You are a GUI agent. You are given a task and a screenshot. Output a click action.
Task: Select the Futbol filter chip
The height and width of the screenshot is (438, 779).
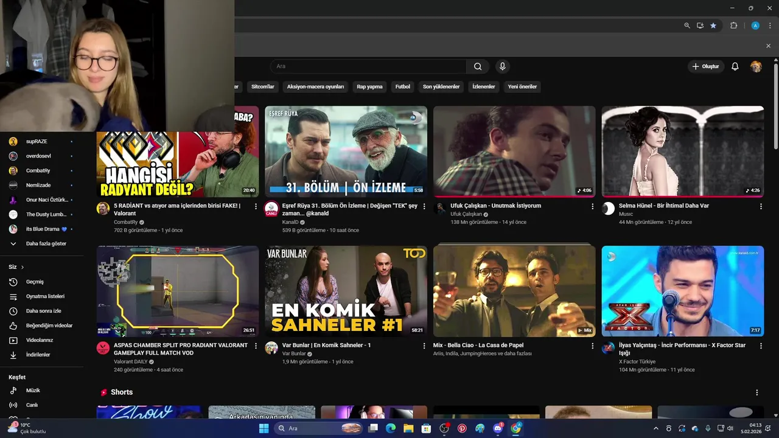point(403,86)
